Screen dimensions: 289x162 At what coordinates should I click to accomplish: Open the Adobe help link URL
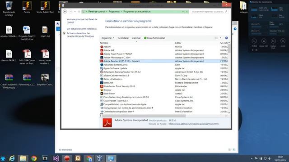[194, 124]
